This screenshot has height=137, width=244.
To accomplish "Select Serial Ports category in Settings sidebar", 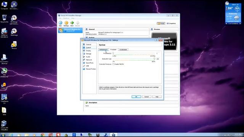I will click(90, 63).
